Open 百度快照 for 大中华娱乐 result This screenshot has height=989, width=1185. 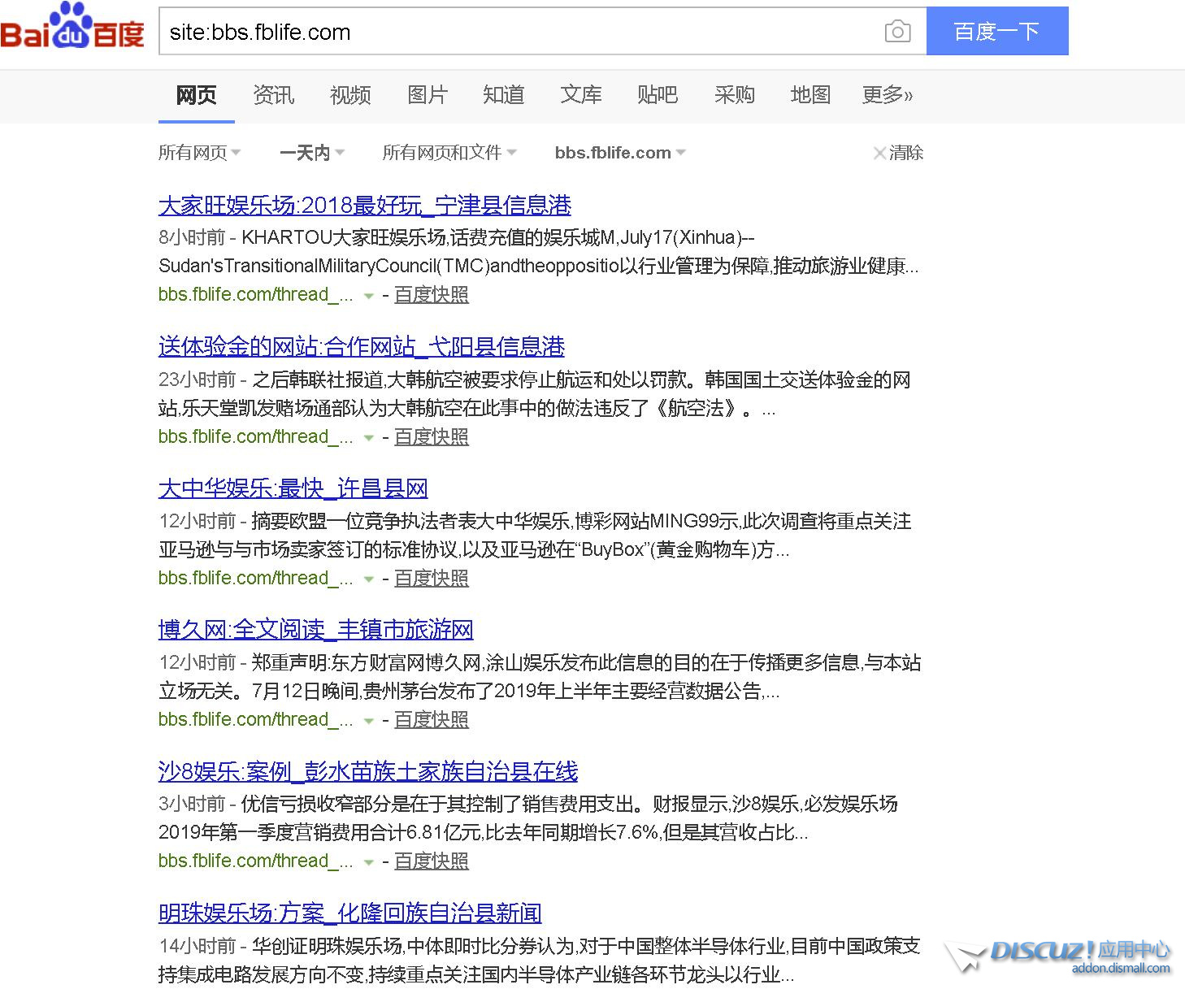pyautogui.click(x=432, y=578)
